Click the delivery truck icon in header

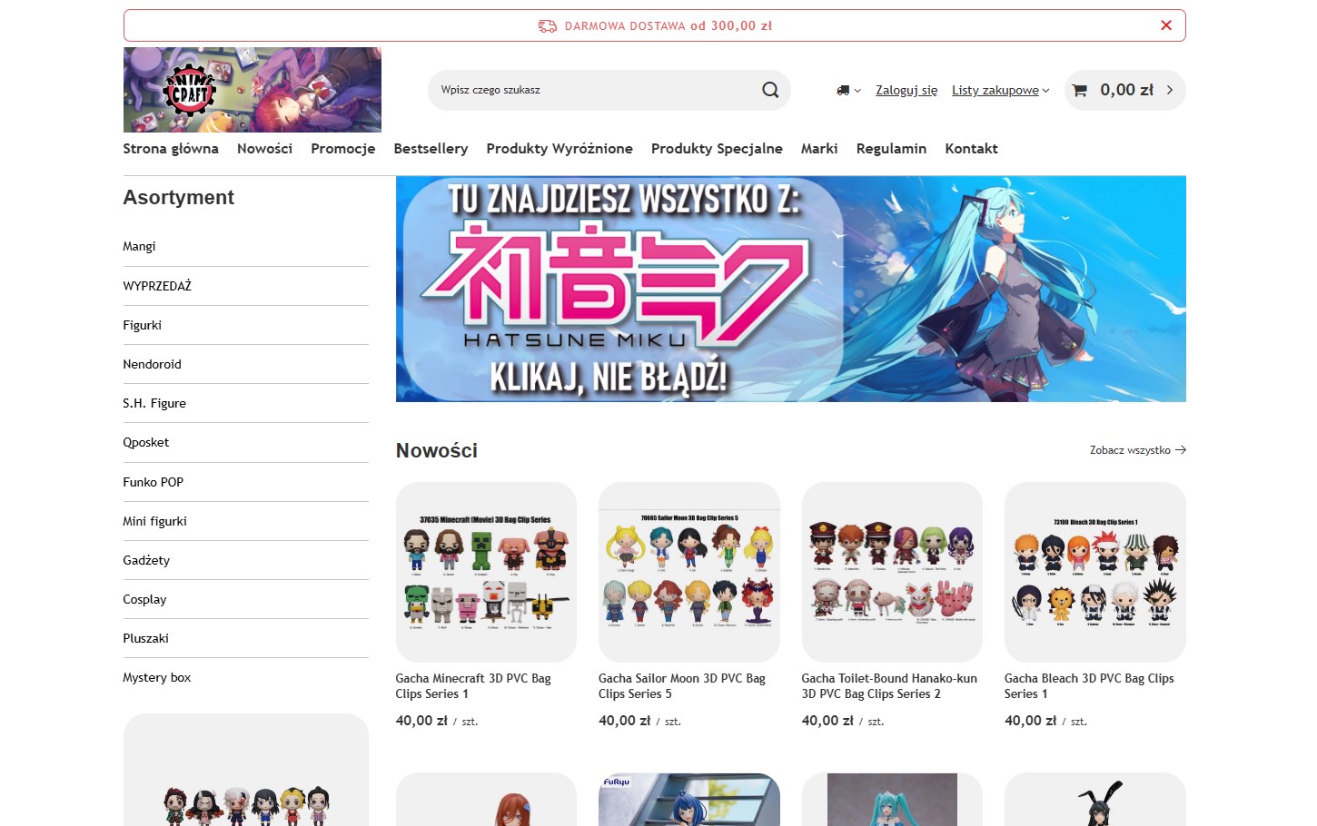[842, 90]
